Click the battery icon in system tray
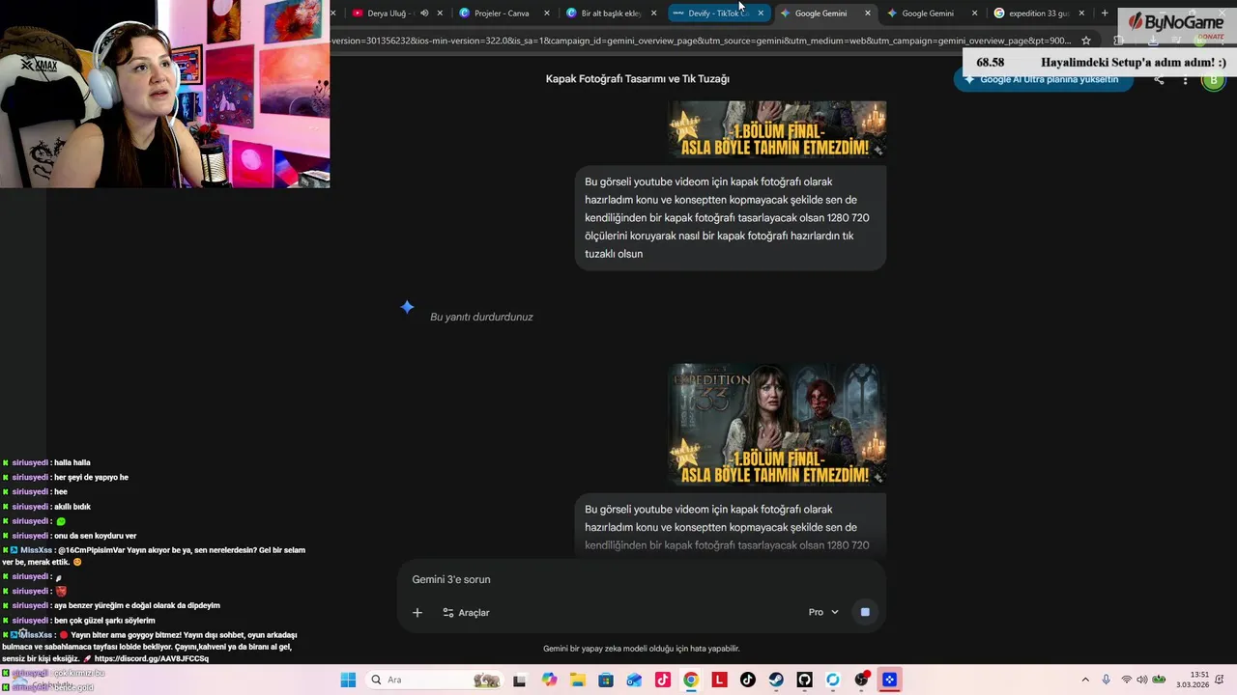 [x=1159, y=680]
